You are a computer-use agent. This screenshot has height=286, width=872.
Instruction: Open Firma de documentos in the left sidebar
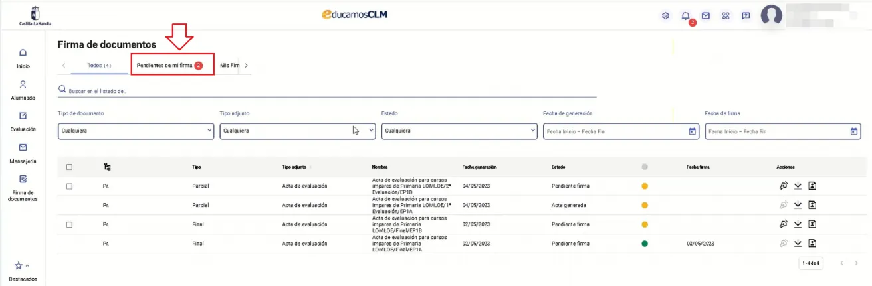(x=23, y=188)
